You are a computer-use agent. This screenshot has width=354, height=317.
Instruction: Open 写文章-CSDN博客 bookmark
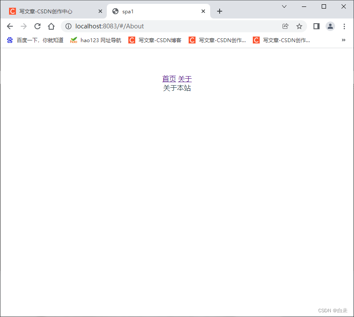(155, 40)
